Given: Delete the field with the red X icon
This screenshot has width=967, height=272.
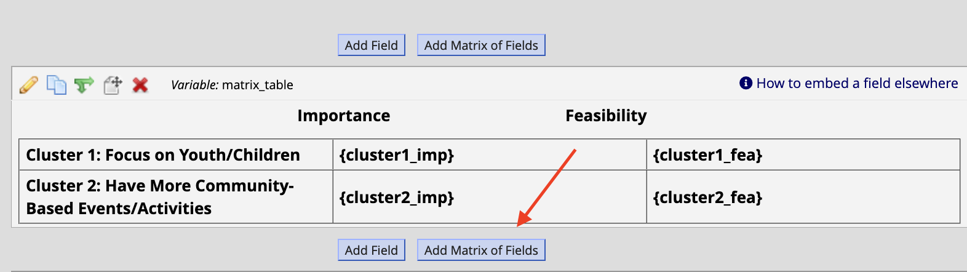Looking at the screenshot, I should [x=140, y=84].
